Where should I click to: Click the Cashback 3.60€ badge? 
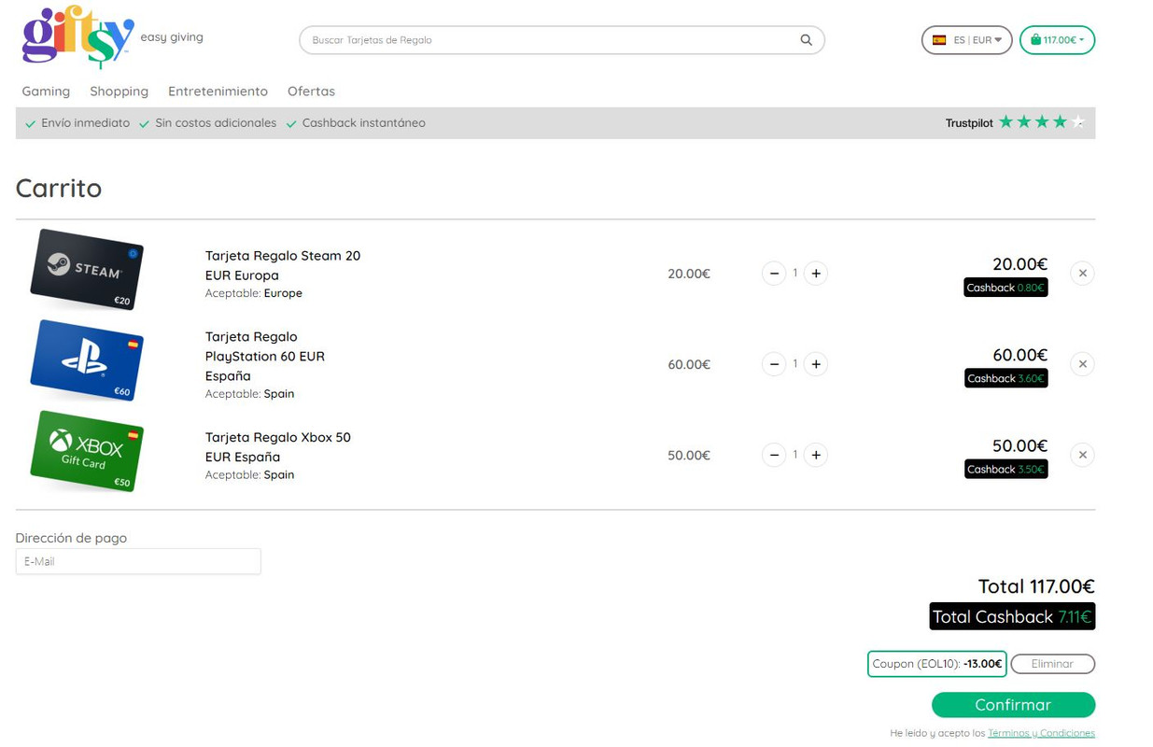point(1005,378)
